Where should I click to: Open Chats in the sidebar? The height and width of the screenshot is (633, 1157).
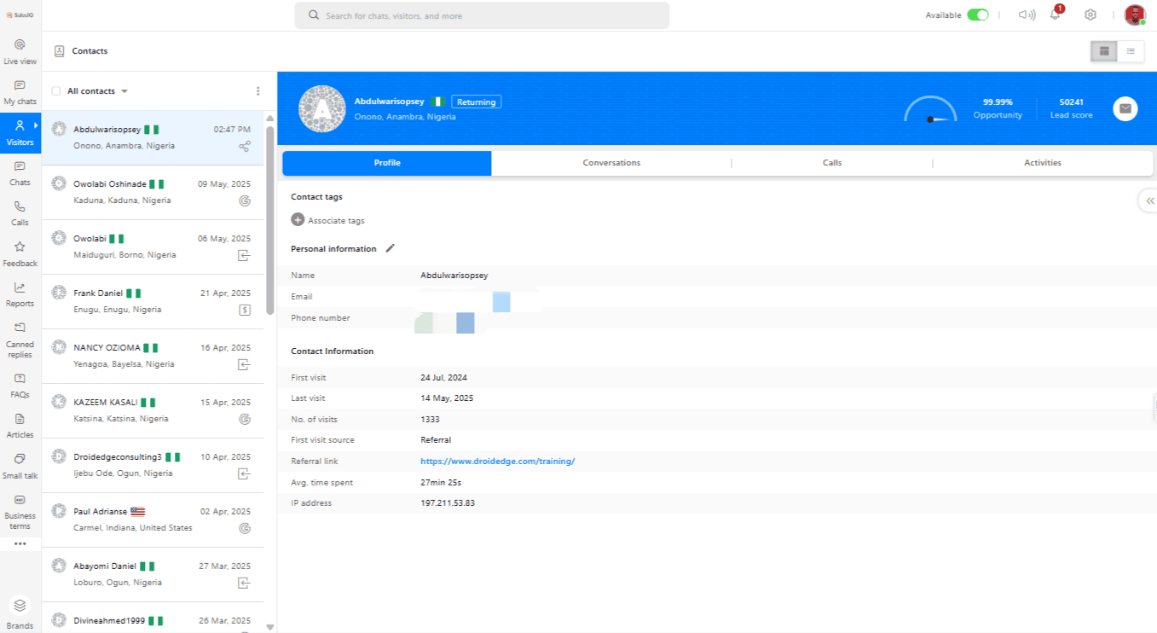(x=20, y=173)
